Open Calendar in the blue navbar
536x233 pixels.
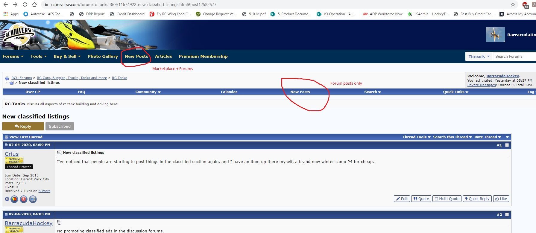pos(229,92)
